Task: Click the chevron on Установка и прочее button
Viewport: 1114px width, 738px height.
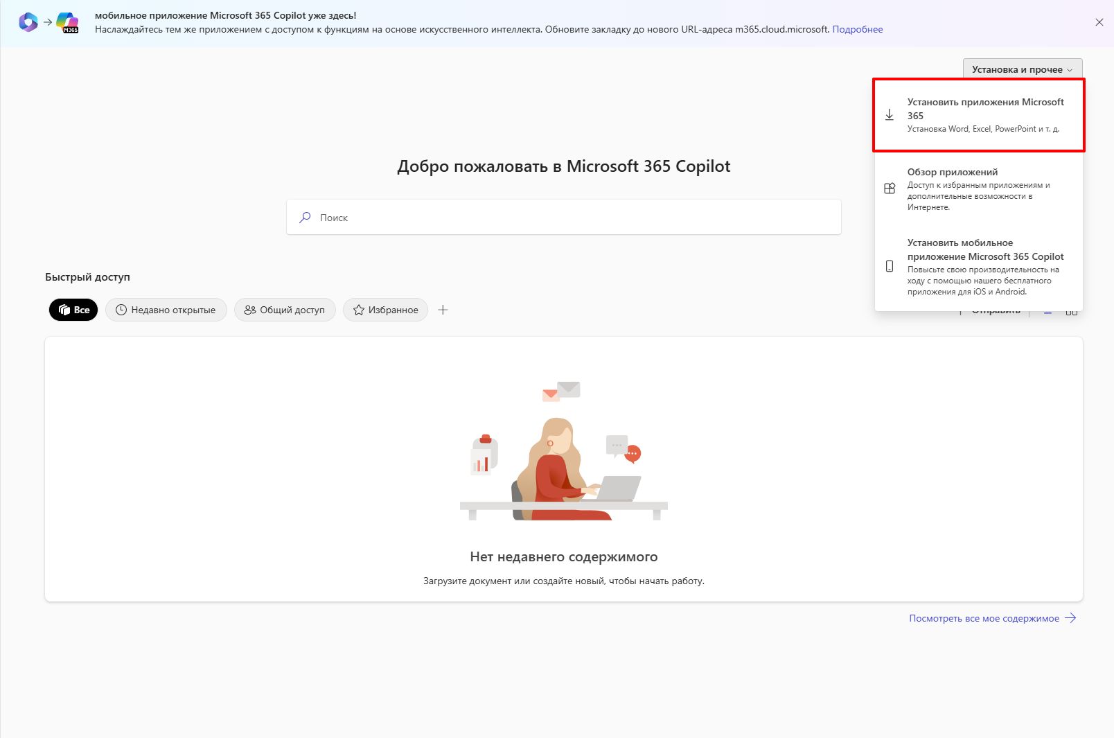Action: (1070, 70)
